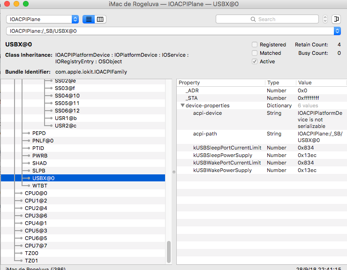Viewport: 347px width, 270px height.
Task: Select the SS03@f tree node
Action: [65, 88]
